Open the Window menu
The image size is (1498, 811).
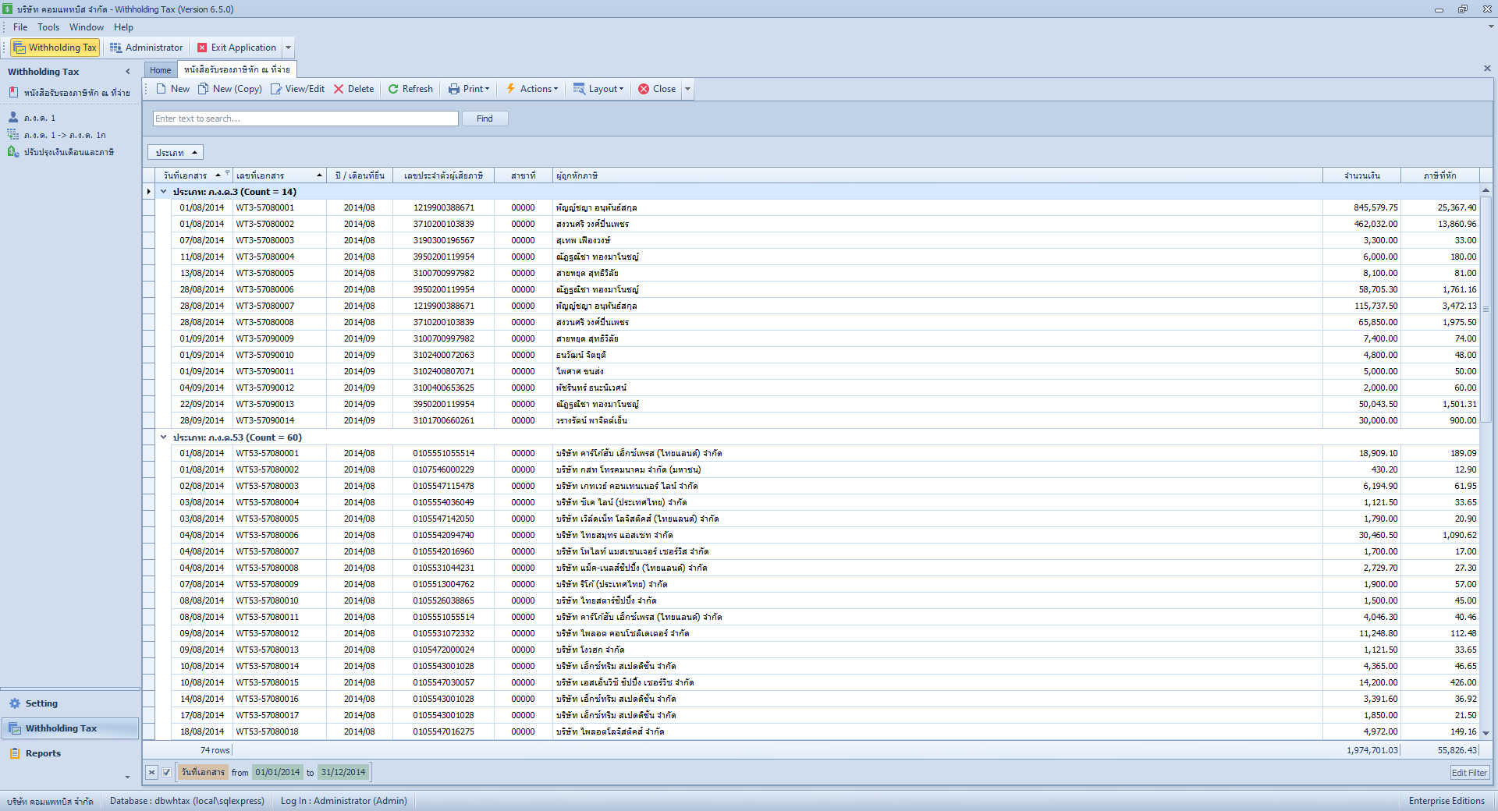tap(87, 27)
